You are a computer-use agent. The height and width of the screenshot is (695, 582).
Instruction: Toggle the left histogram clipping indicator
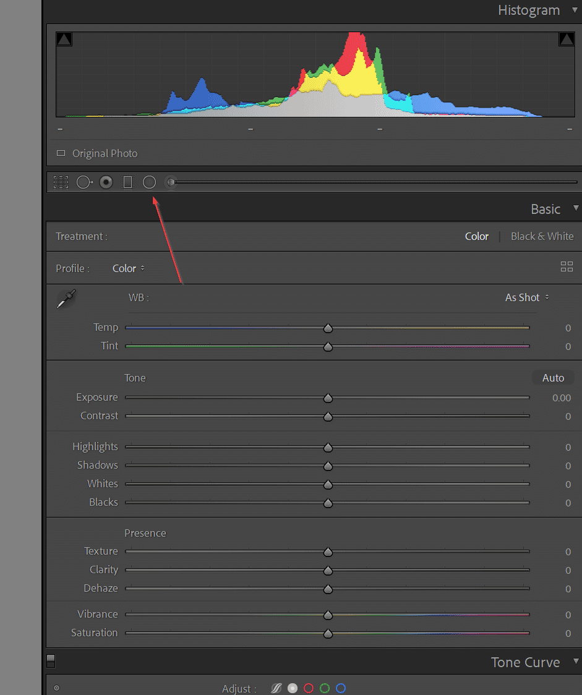pos(64,38)
